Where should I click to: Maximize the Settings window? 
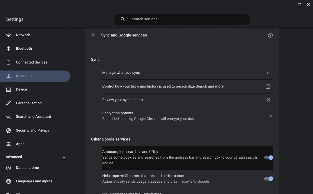tap(299, 5)
